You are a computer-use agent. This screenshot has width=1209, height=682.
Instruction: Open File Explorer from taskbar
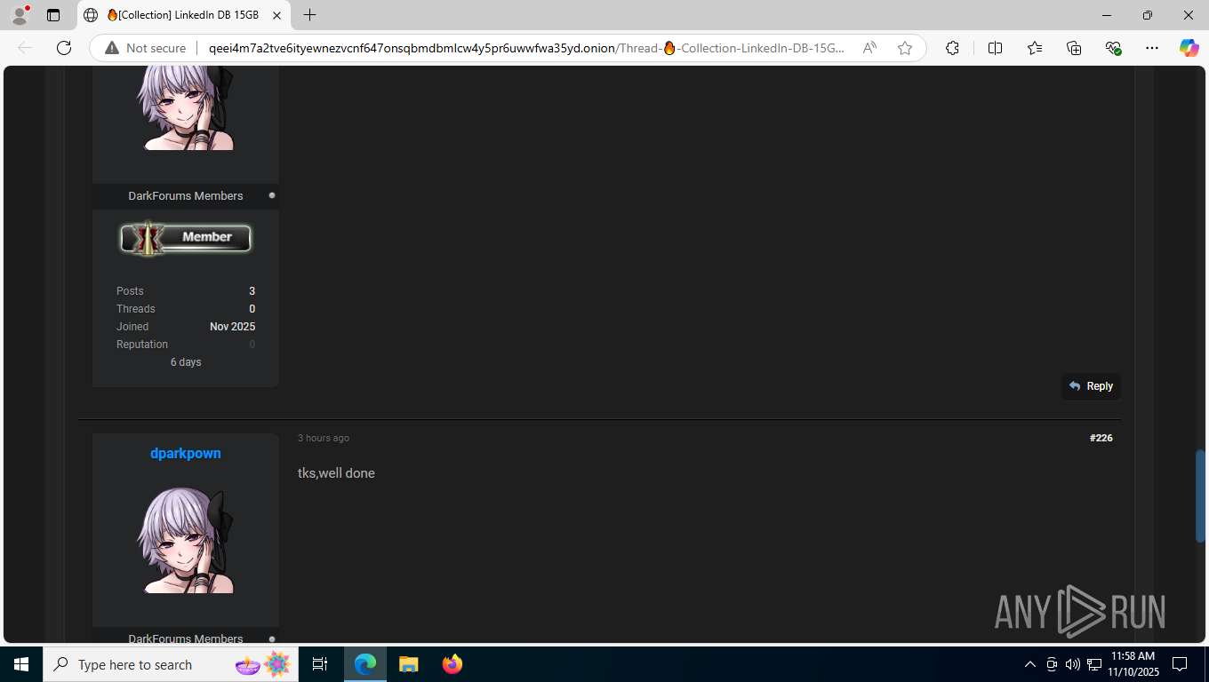click(x=408, y=664)
